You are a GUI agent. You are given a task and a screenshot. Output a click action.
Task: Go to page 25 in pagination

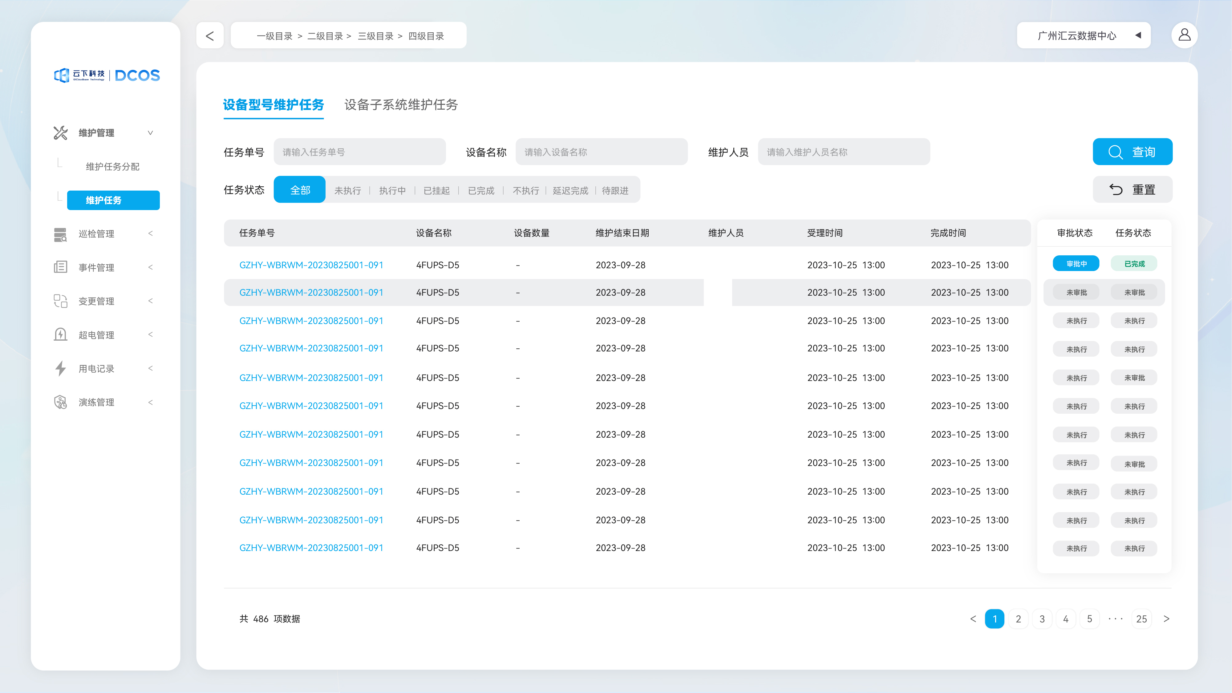coord(1142,618)
